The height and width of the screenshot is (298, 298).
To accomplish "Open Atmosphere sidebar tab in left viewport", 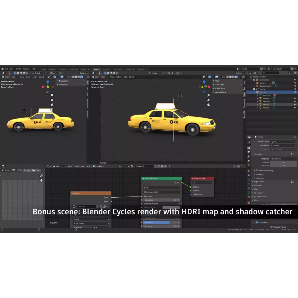I will pyautogui.click(x=88, y=103).
